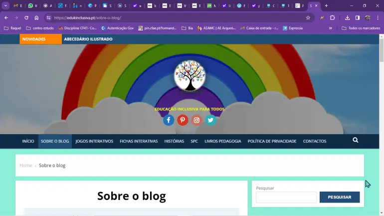The image size is (384, 216).
Task: Open the LIVROS PEDAGOGIA menu item
Action: (223, 141)
